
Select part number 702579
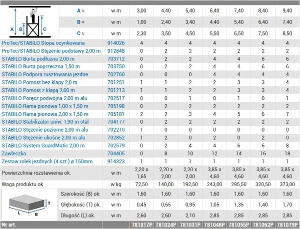(x=116, y=146)
